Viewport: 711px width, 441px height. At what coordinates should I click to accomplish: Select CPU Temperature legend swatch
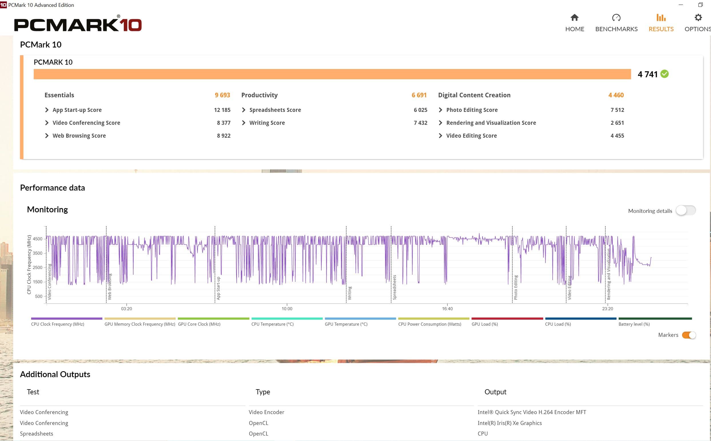click(x=287, y=319)
